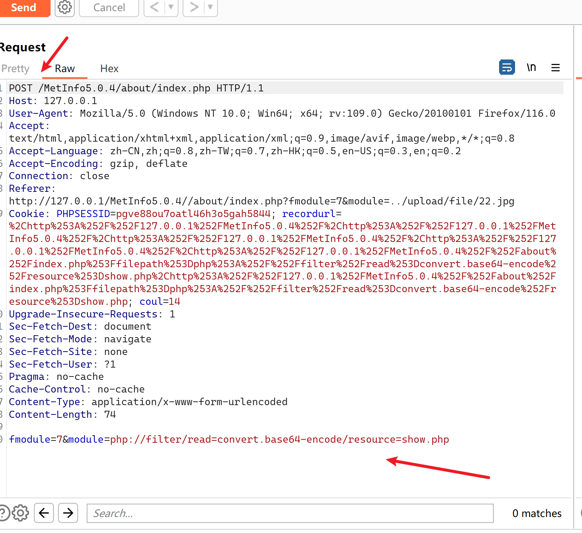Viewport: 582px width, 533px height.
Task: Click the Referer URL value line
Action: 261,201
